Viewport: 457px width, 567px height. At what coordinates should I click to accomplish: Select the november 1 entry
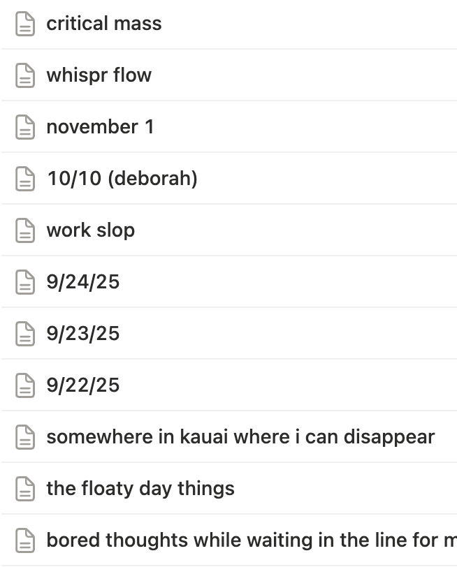[x=100, y=127]
